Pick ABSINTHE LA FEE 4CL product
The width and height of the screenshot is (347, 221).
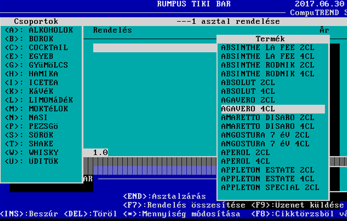click(268, 56)
